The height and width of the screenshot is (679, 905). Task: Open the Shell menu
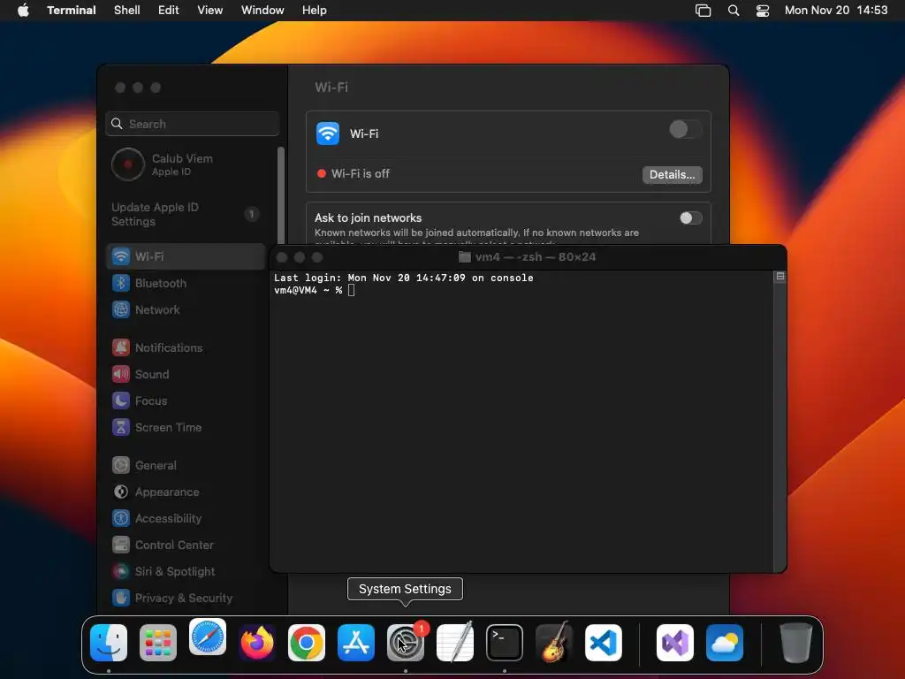127,10
